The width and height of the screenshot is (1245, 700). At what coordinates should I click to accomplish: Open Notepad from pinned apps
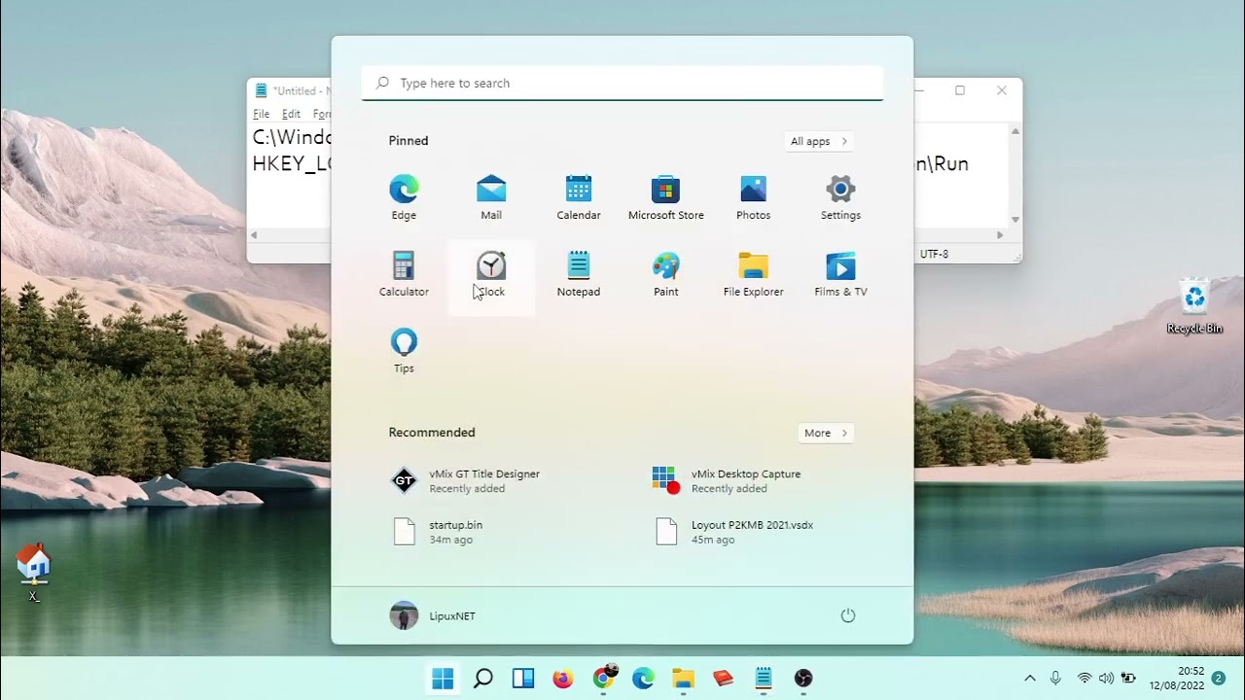point(579,274)
